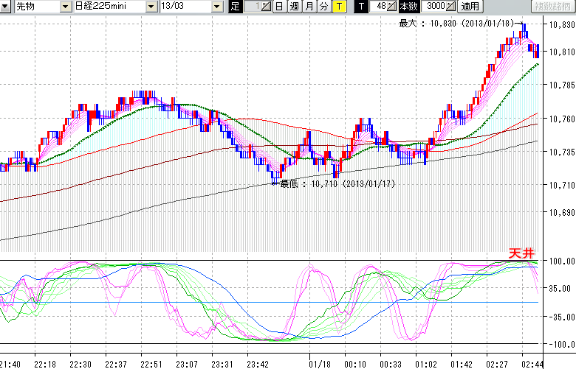
Task: Click the 足 bar interval value field
Action: 253,7
